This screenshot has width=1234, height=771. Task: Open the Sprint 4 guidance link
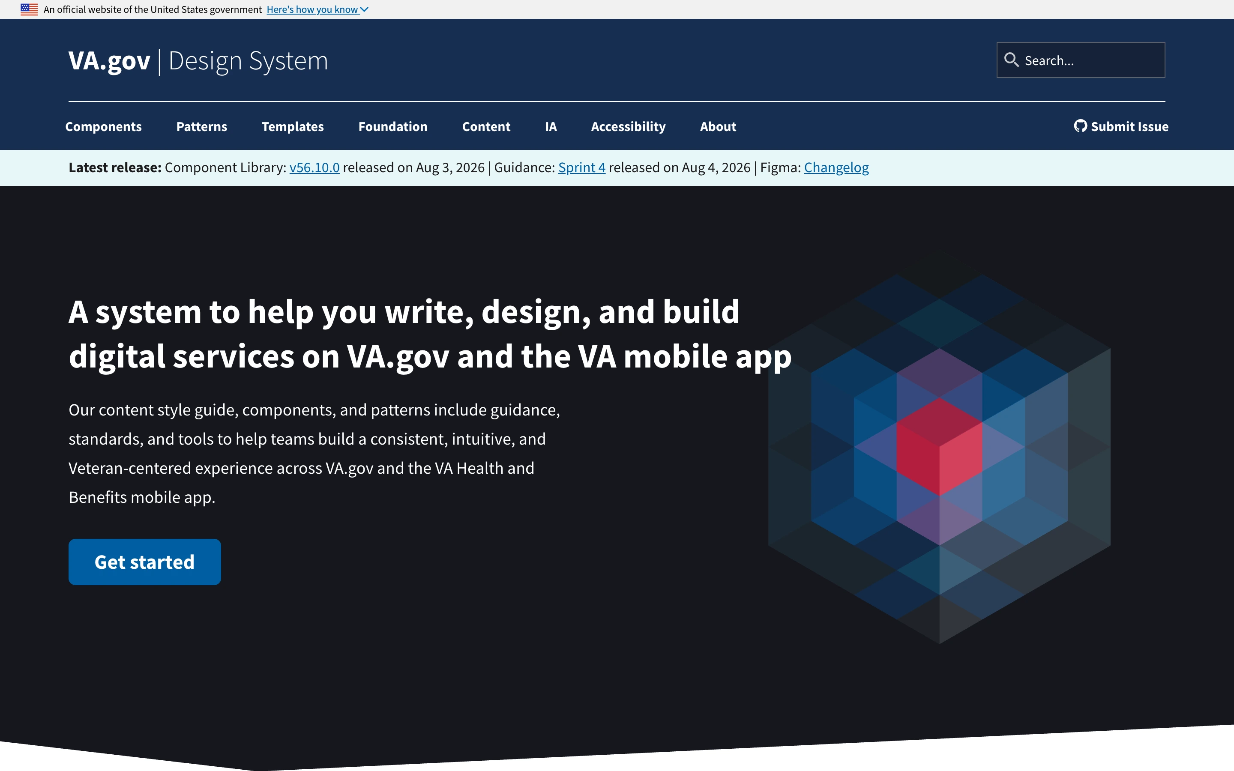(x=582, y=167)
